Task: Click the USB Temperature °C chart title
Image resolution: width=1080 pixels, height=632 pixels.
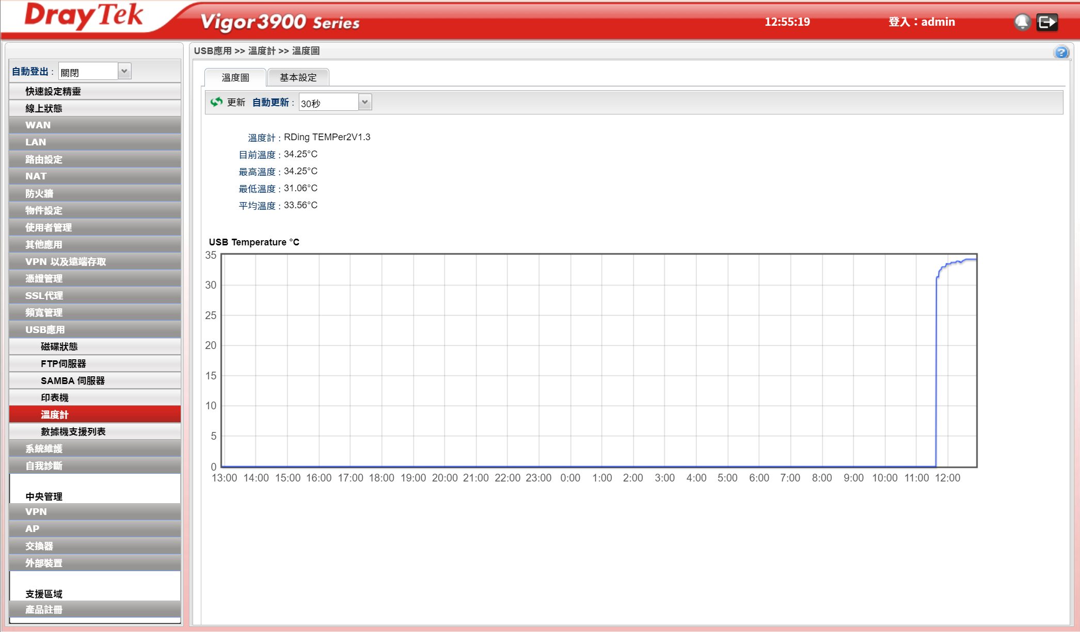Action: click(254, 242)
